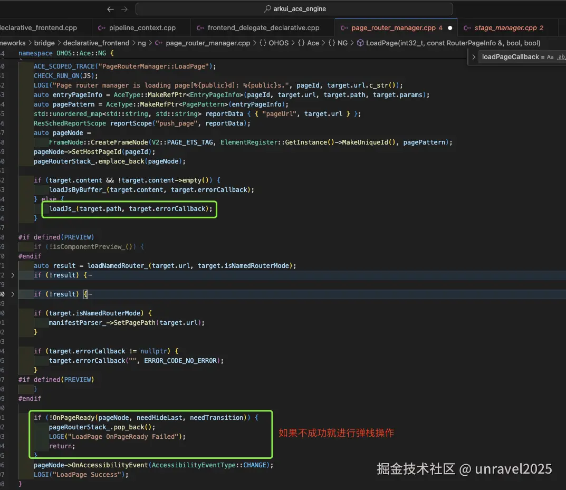
Task: Click C++ icon on frontend_delegate_declarative.cpp tab
Action: (x=200, y=28)
